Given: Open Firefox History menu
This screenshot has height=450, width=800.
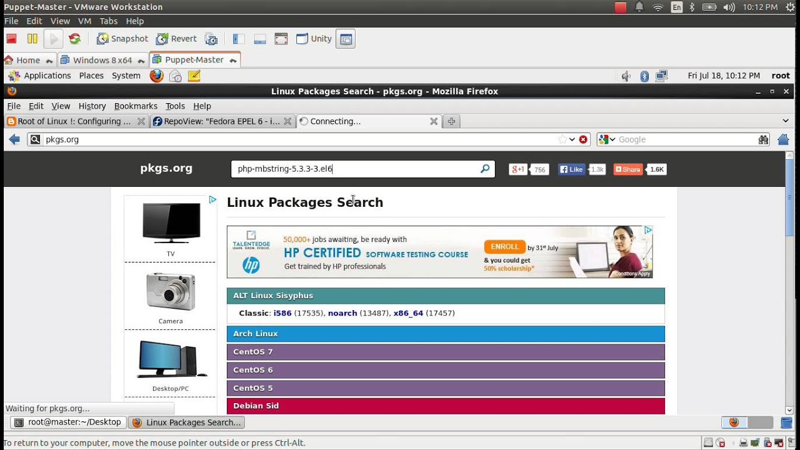Looking at the screenshot, I should point(92,106).
